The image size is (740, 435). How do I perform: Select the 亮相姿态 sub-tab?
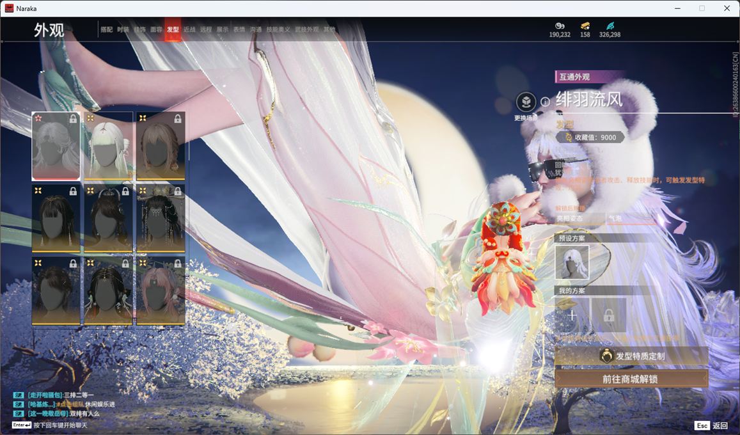click(x=579, y=218)
